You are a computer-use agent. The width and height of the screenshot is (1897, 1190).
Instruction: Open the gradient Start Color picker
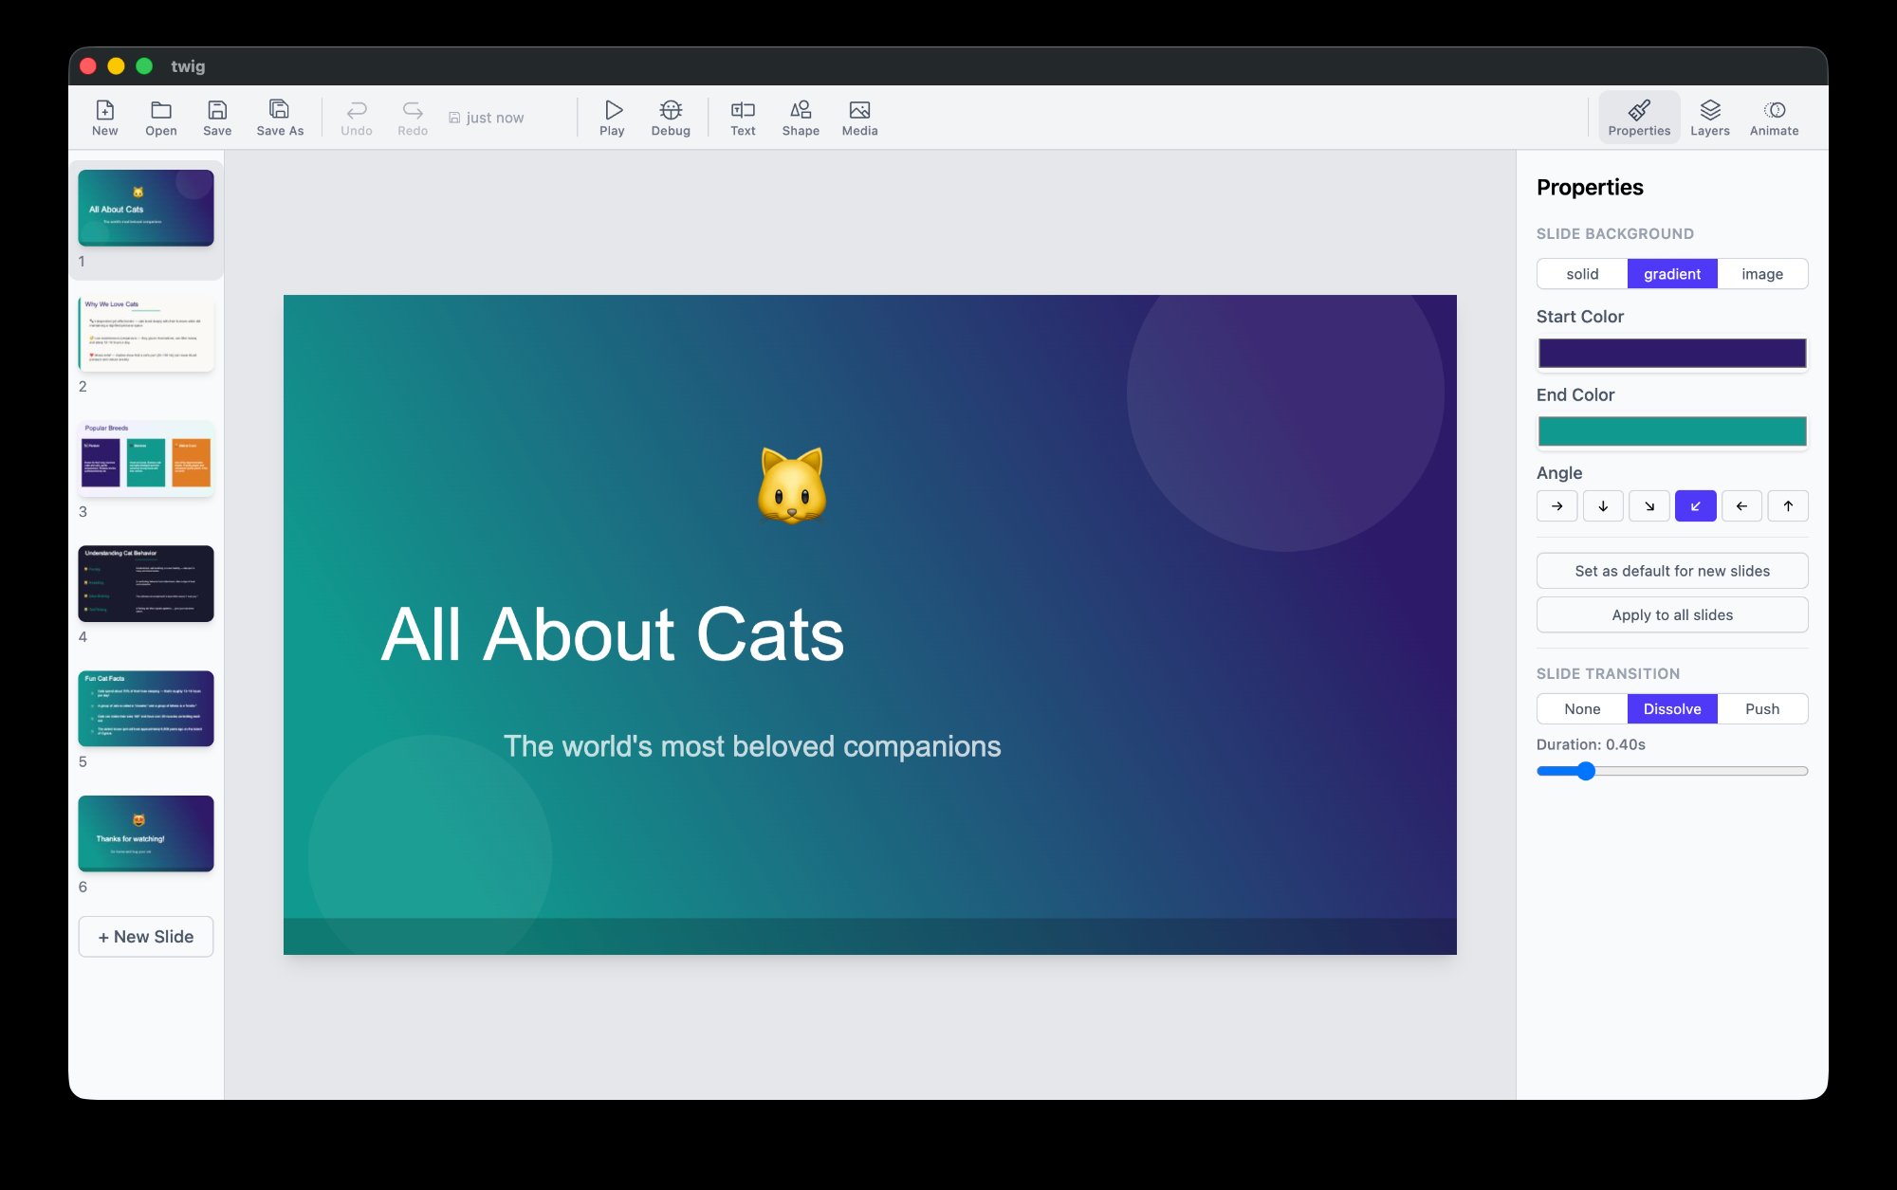(x=1671, y=353)
